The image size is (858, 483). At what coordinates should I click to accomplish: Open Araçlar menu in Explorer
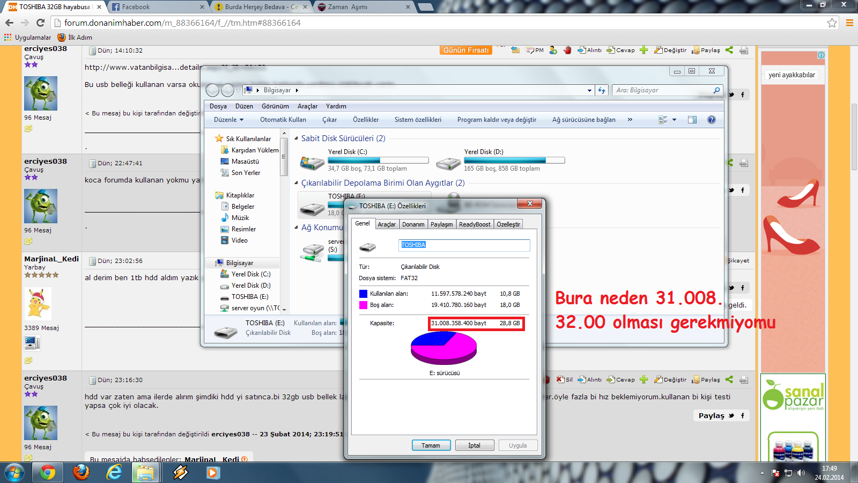(x=308, y=106)
